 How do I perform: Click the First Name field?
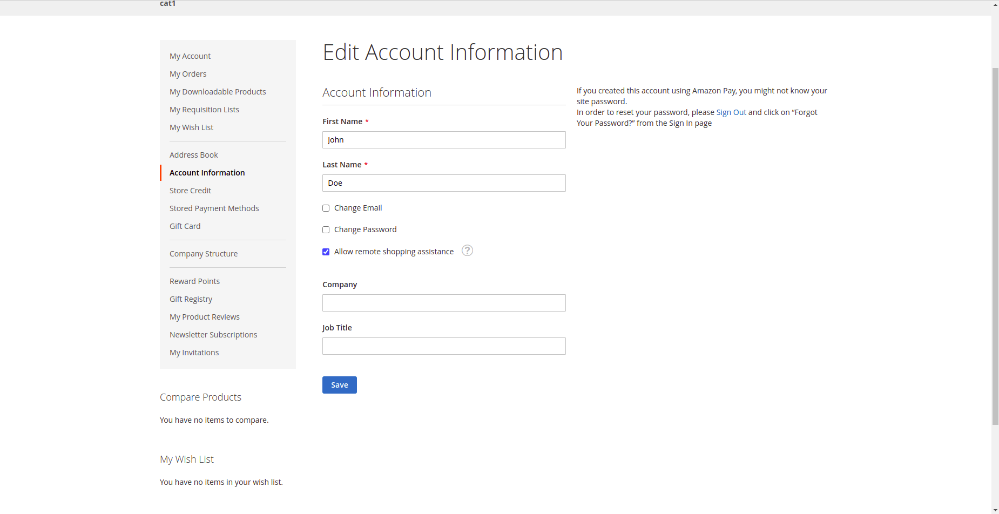(444, 140)
